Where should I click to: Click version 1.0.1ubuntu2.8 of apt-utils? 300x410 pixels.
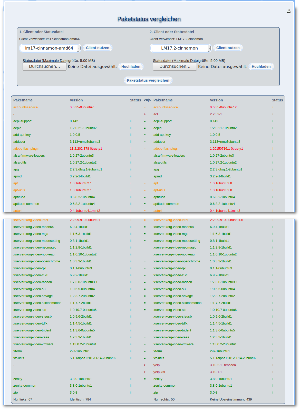coord(221,190)
